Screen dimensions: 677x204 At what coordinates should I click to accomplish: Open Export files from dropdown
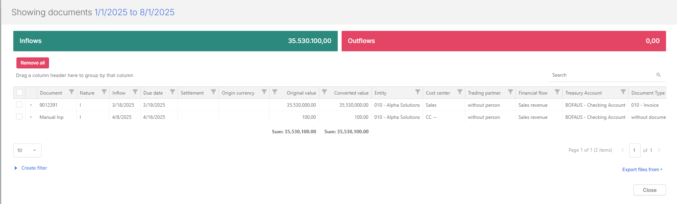(642, 170)
